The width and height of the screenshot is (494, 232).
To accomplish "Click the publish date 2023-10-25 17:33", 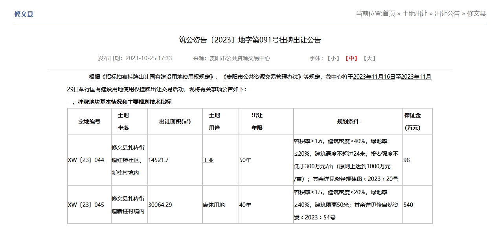I will (x=149, y=58).
